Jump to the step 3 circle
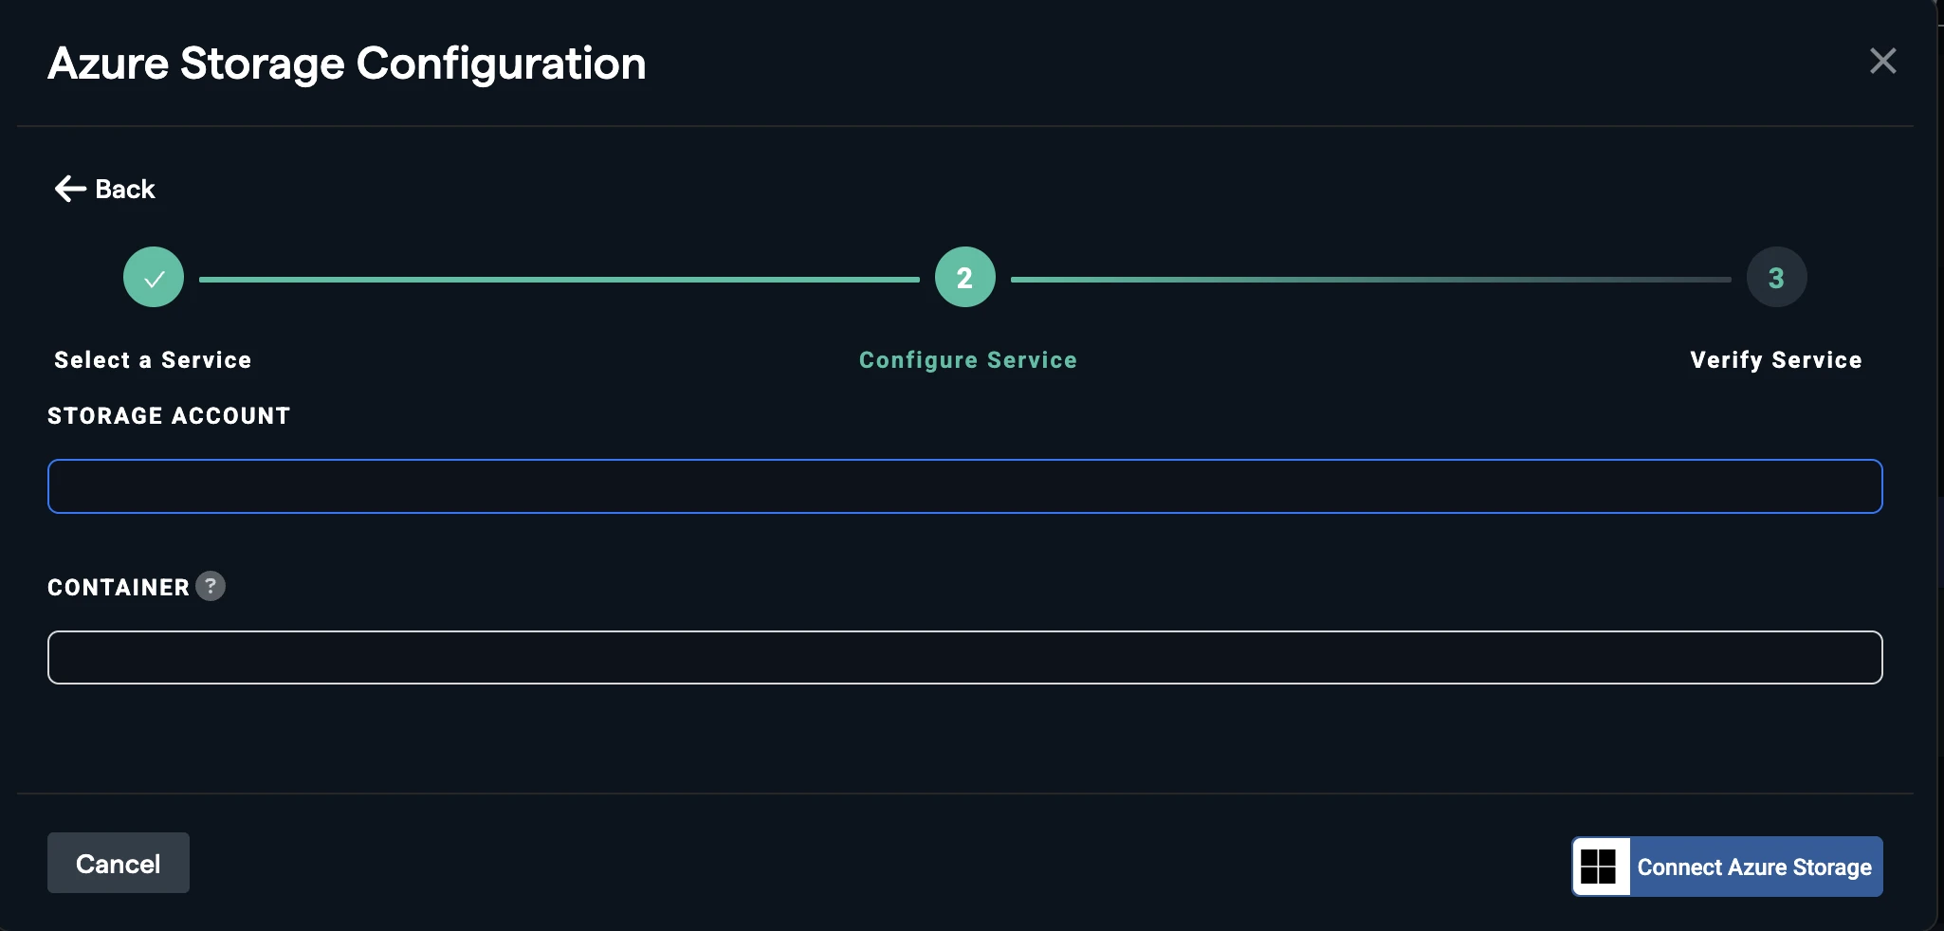Image resolution: width=1944 pixels, height=931 pixels. [1776, 278]
